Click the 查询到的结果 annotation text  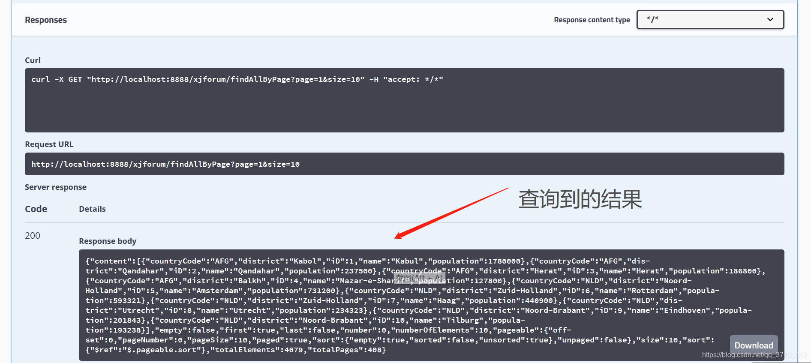point(580,199)
